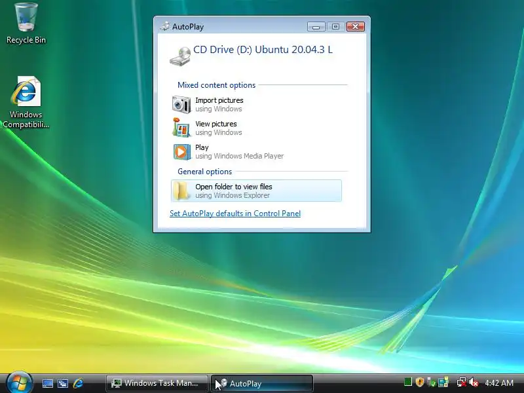The width and height of the screenshot is (524, 393).
Task: Click the camera icon for Import pictures
Action: point(181,105)
